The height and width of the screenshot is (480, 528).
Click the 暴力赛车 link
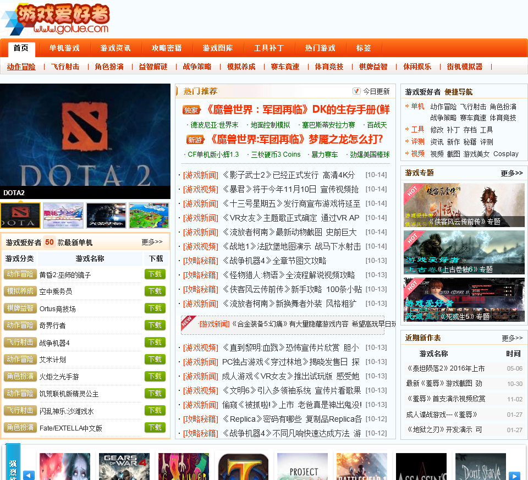pos(324,155)
